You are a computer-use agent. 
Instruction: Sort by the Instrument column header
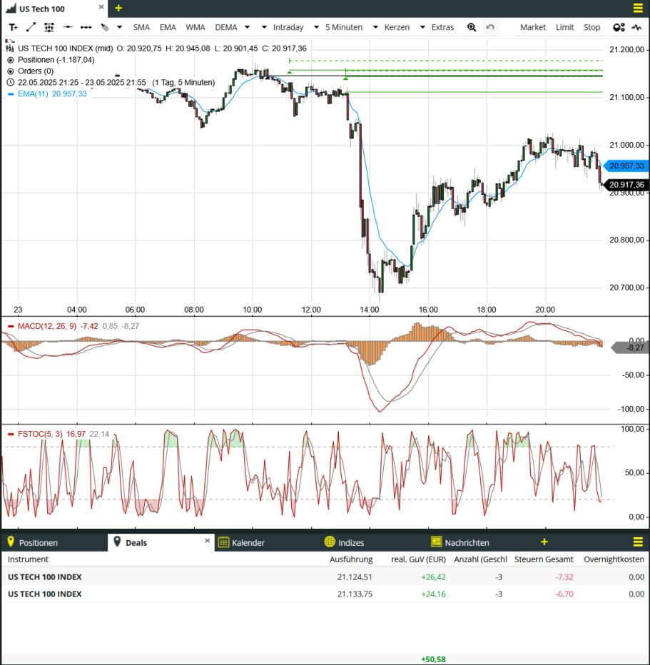coord(28,559)
